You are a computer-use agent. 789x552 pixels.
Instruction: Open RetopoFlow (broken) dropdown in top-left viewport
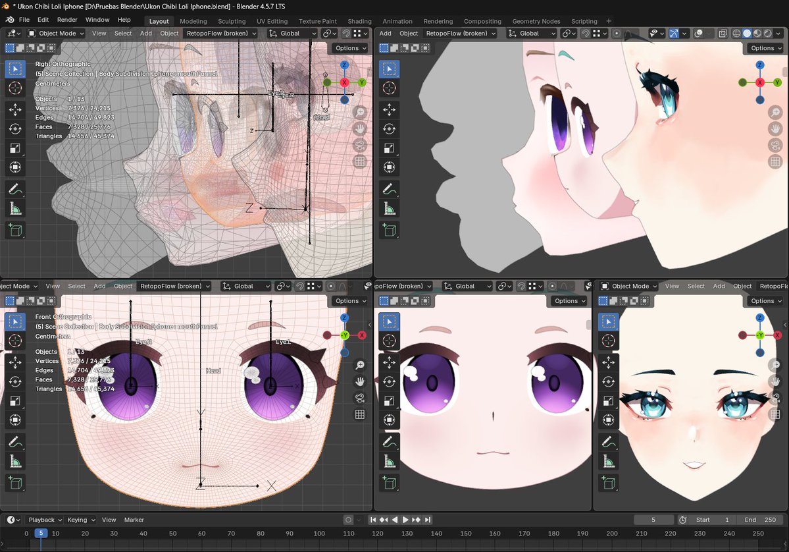pyautogui.click(x=221, y=33)
